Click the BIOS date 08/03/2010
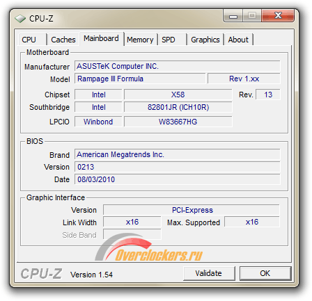 (178, 179)
